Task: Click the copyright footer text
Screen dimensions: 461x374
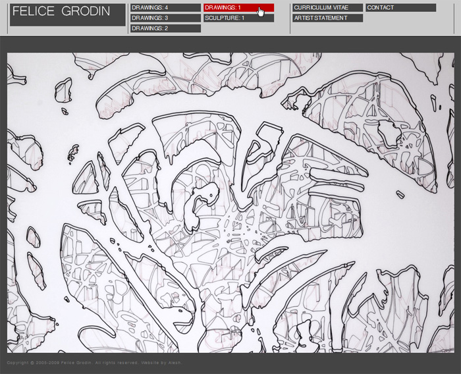Action: tap(94, 363)
